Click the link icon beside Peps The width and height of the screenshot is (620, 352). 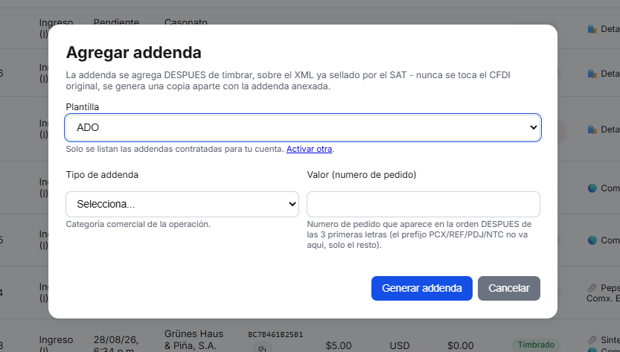(592, 288)
